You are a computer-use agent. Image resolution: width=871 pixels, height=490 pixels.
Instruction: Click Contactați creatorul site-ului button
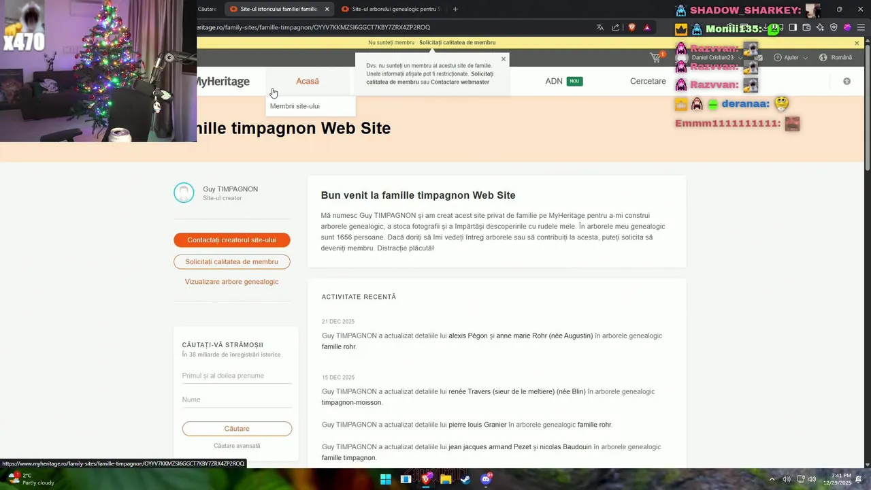[x=232, y=240]
